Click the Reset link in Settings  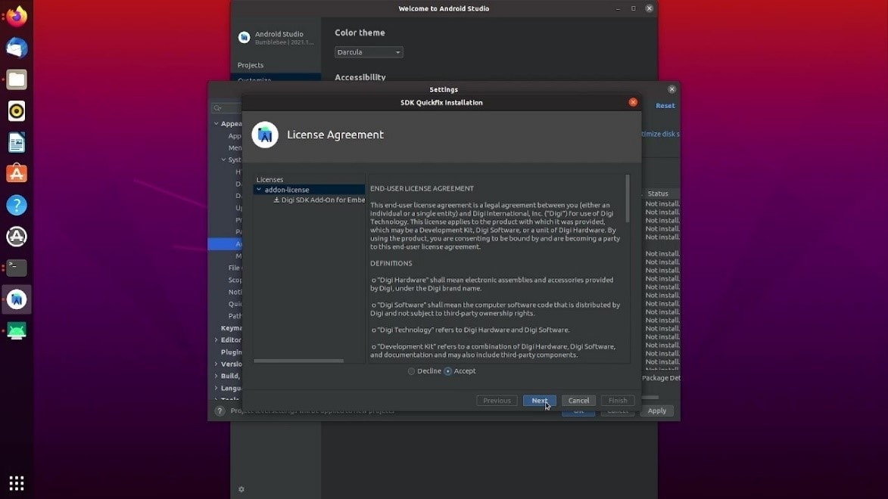665,106
